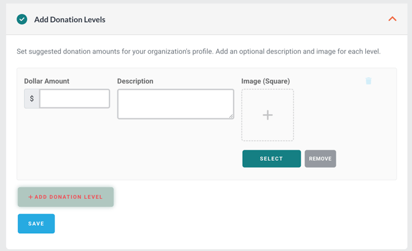
Task: Click the Dollar Amount label
Action: coord(47,81)
